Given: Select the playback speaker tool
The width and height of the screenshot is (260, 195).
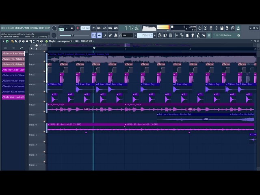Looking at the screenshot, I should click(41, 41).
